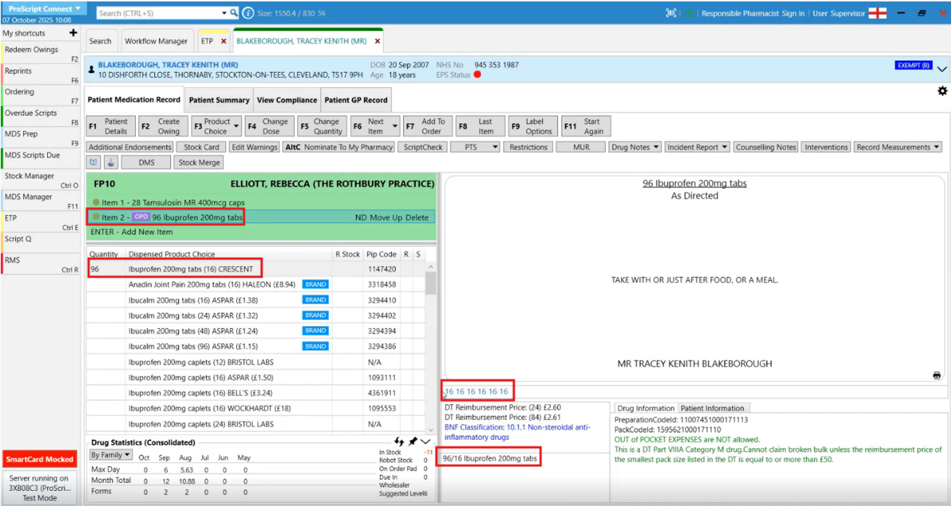Click the search magnifier icon
Screen dimensions: 951x506
pyautogui.click(x=234, y=13)
